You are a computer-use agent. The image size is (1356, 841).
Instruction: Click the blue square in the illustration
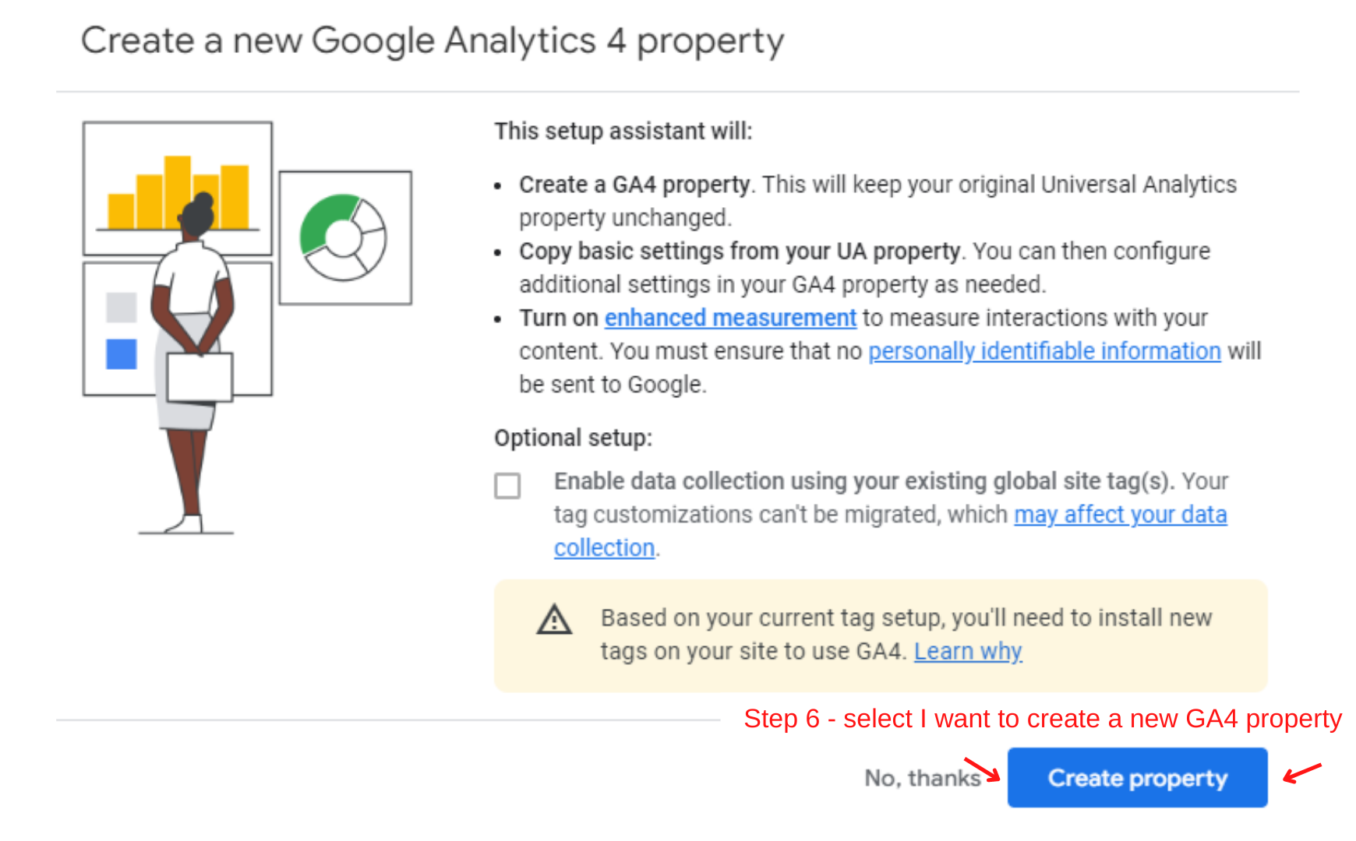click(122, 354)
